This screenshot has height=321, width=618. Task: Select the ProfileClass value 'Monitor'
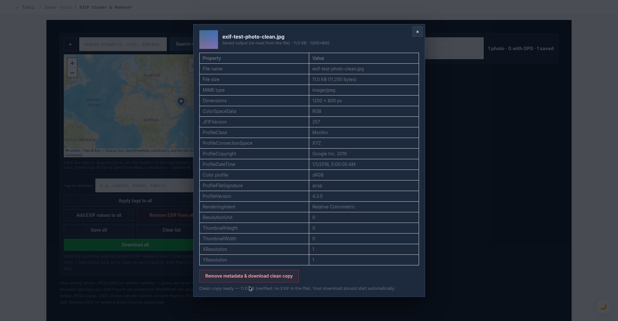pyautogui.click(x=320, y=133)
